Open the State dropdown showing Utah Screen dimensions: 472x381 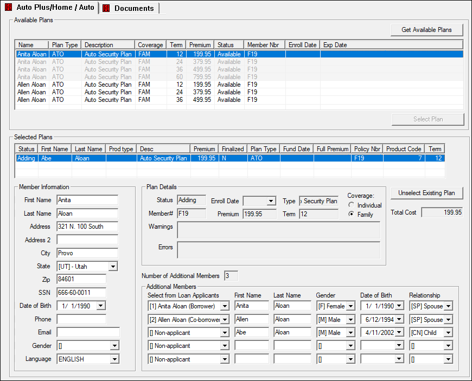coord(113,267)
